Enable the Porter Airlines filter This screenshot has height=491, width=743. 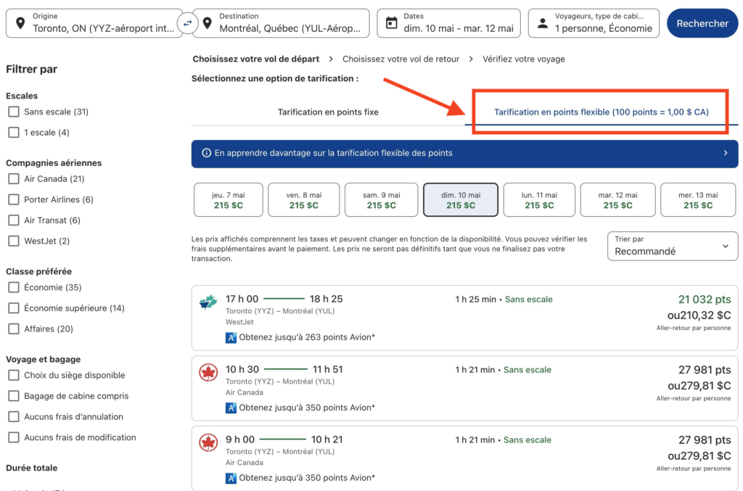point(14,199)
